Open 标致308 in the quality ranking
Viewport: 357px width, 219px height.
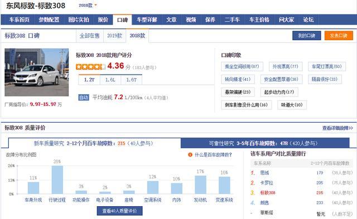268,193
